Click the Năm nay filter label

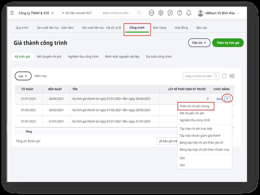coord(41,76)
